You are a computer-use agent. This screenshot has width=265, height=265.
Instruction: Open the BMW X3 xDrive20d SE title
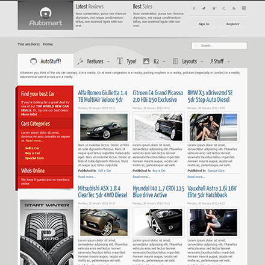(210, 96)
